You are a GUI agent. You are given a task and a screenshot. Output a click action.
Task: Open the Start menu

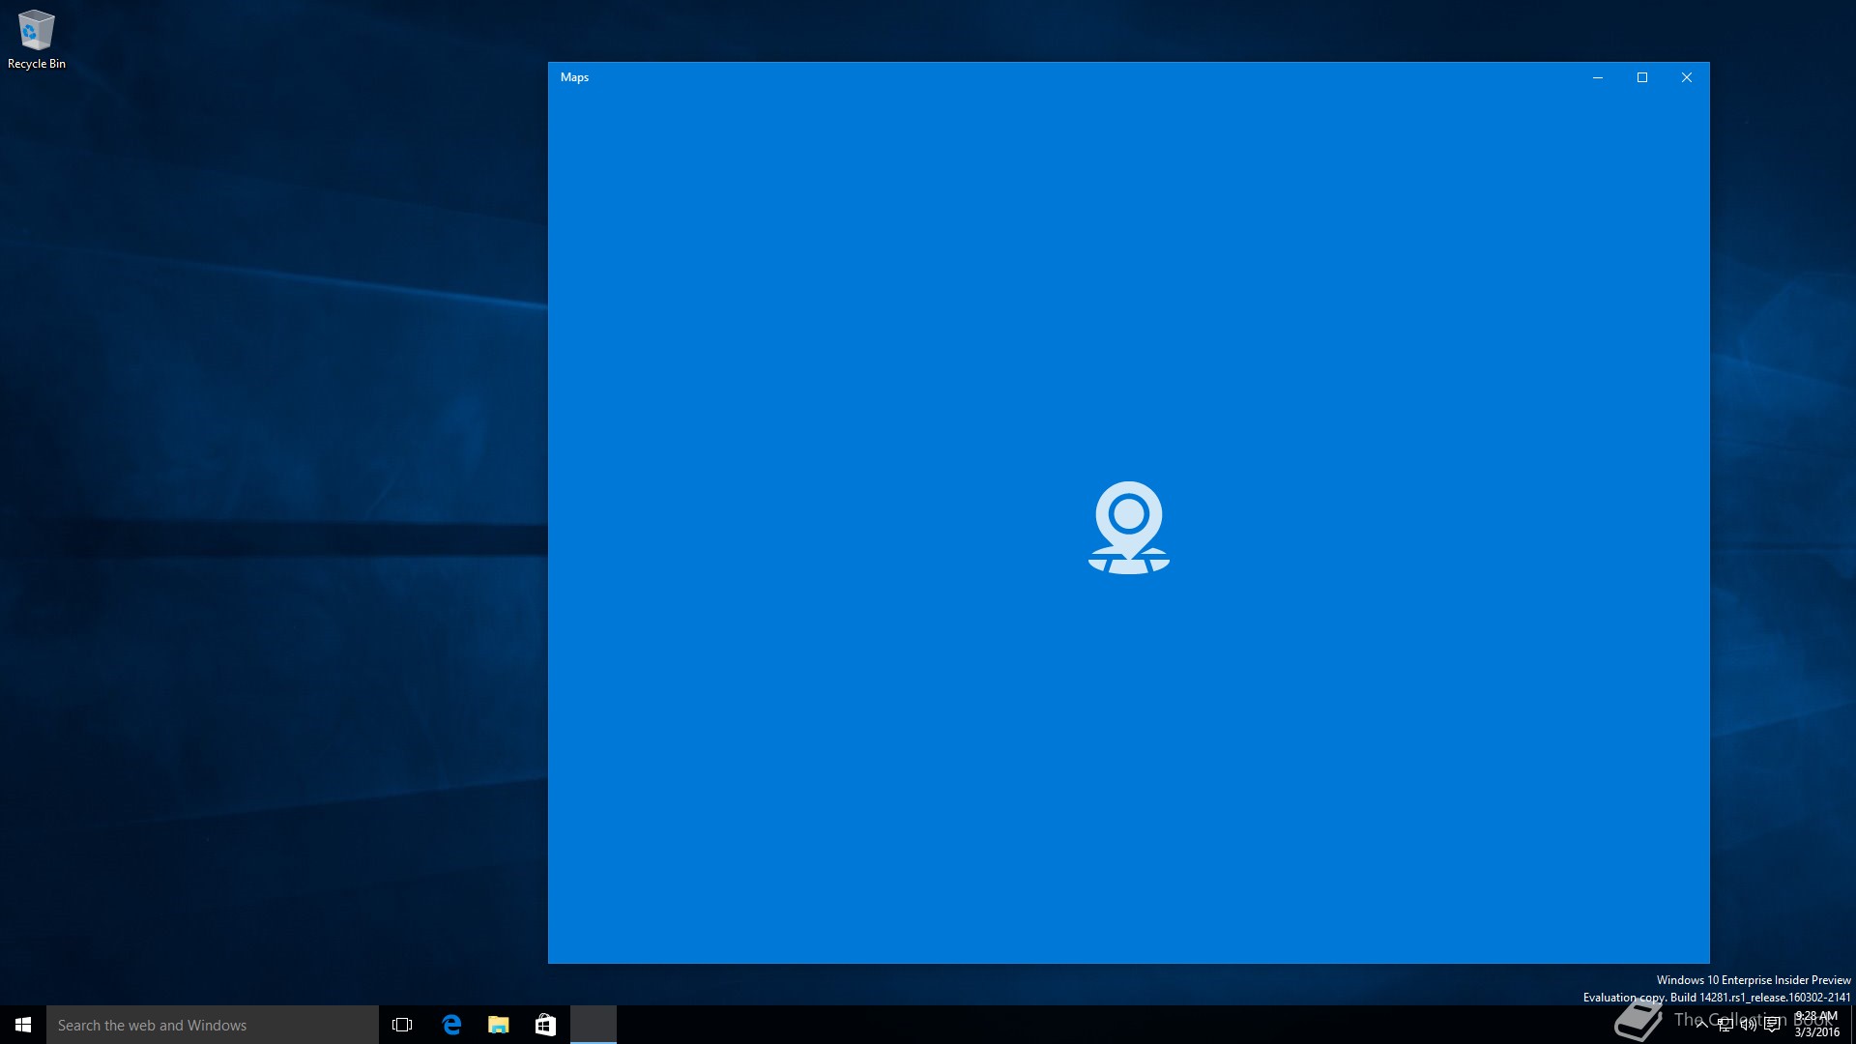[23, 1025]
